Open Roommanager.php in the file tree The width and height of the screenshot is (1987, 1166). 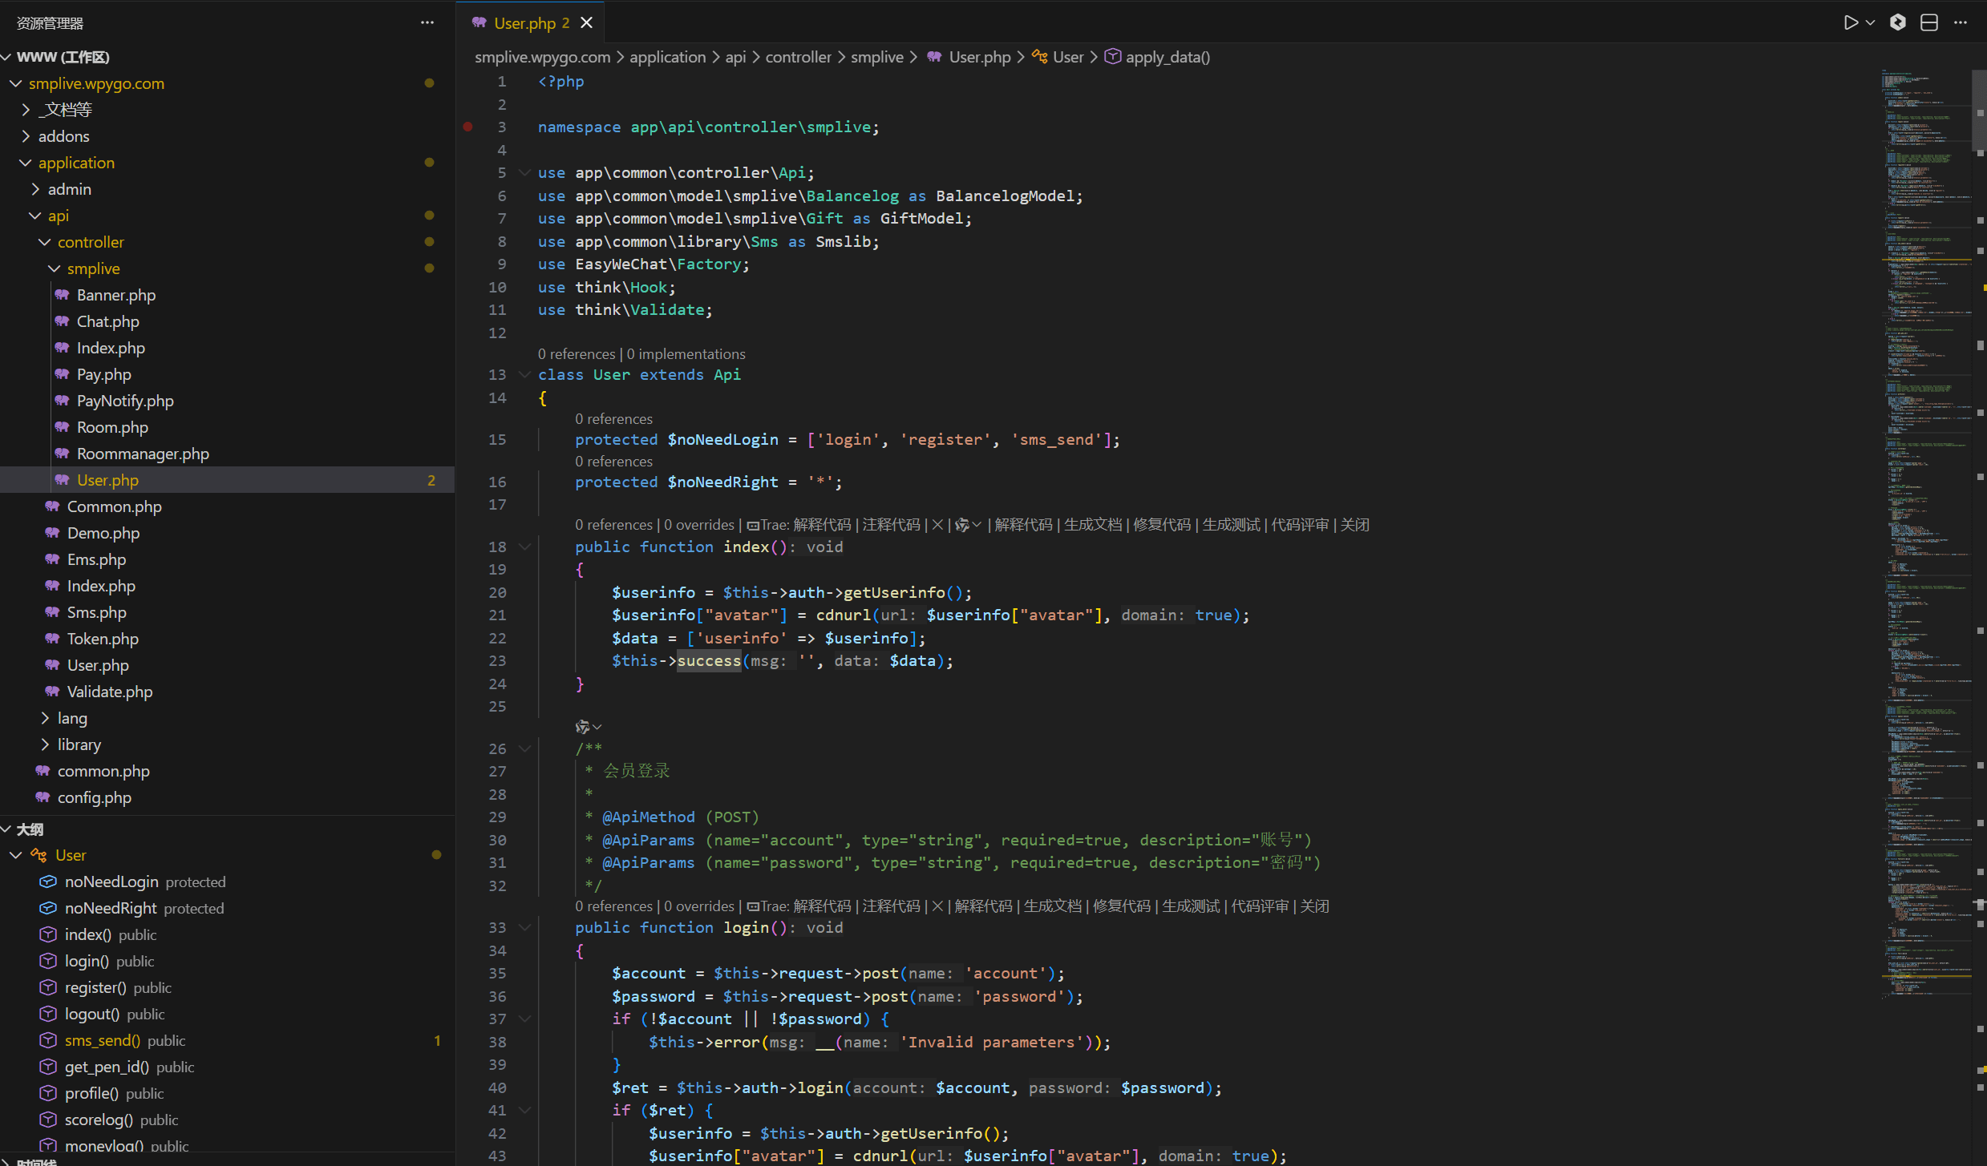point(143,454)
